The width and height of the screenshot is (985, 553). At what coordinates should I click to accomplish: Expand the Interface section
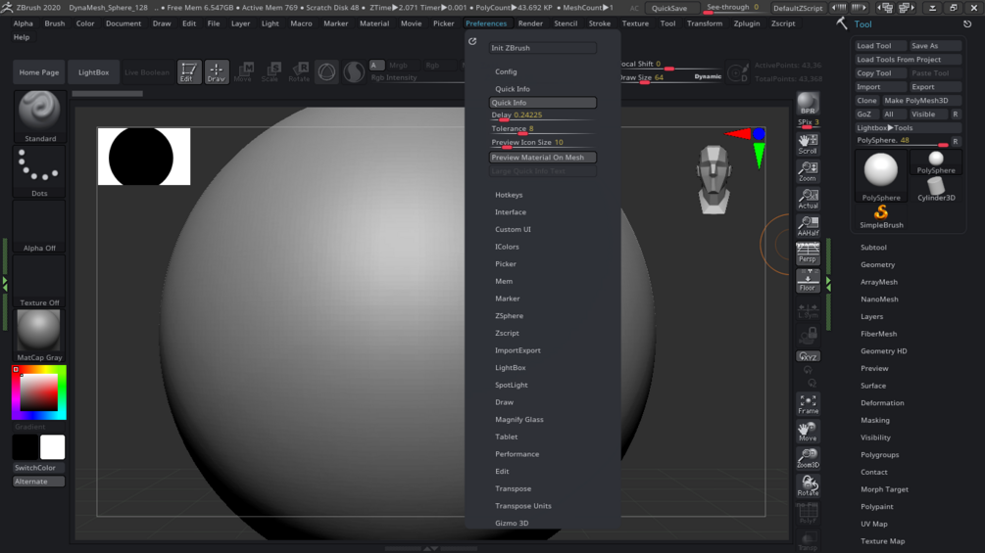510,212
